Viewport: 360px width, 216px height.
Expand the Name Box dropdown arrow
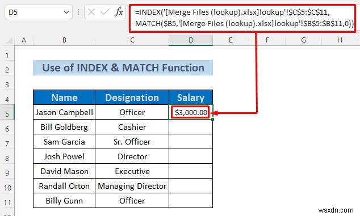(x=66, y=12)
